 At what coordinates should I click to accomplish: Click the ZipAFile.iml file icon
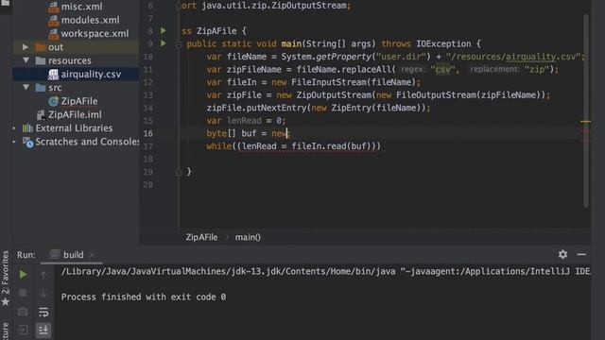pyautogui.click(x=41, y=114)
